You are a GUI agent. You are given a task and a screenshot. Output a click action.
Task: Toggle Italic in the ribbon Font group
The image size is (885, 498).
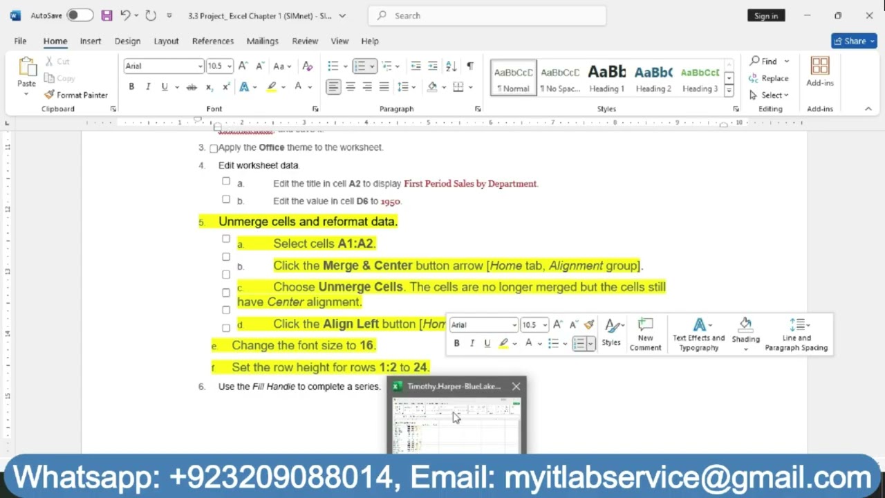pos(148,86)
